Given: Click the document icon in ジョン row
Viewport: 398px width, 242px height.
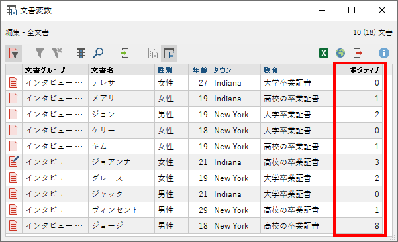Looking at the screenshot, I should [x=13, y=115].
